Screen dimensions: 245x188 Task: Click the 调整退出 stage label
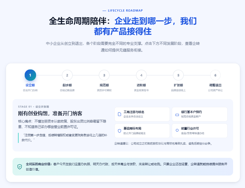coord(215,85)
